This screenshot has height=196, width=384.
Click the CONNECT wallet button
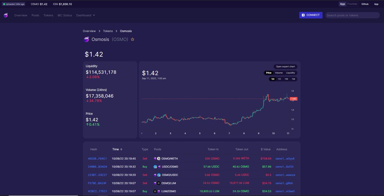click(x=311, y=15)
